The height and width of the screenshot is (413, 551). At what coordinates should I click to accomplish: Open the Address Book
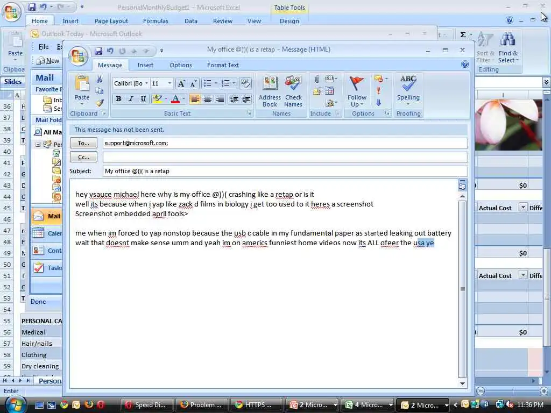270,91
